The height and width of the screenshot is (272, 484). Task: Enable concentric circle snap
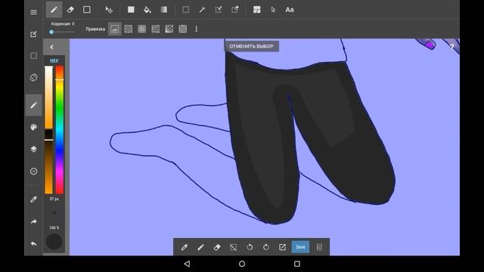[183, 29]
